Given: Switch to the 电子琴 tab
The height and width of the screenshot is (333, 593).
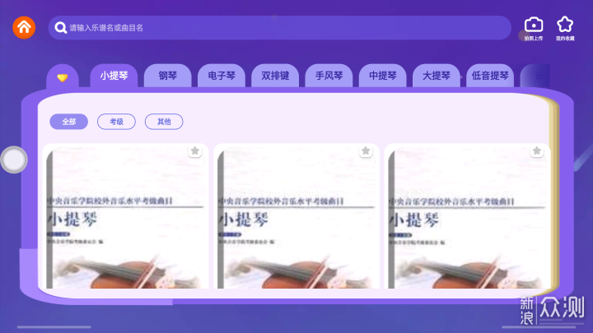Looking at the screenshot, I should (x=222, y=76).
